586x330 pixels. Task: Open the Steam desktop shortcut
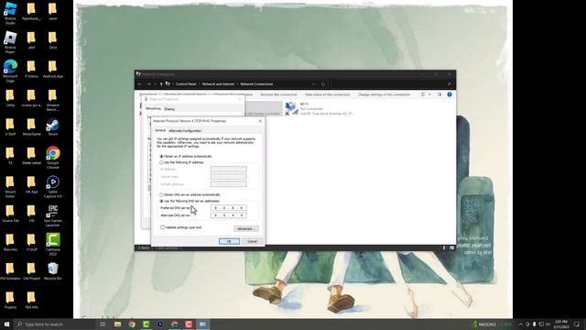pyautogui.click(x=53, y=127)
